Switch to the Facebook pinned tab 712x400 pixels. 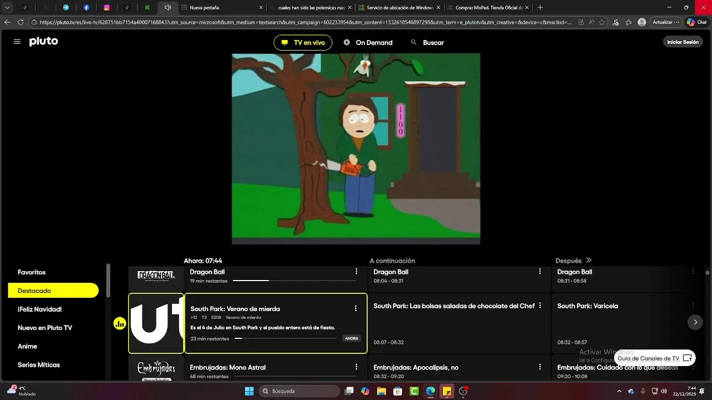pyautogui.click(x=86, y=8)
